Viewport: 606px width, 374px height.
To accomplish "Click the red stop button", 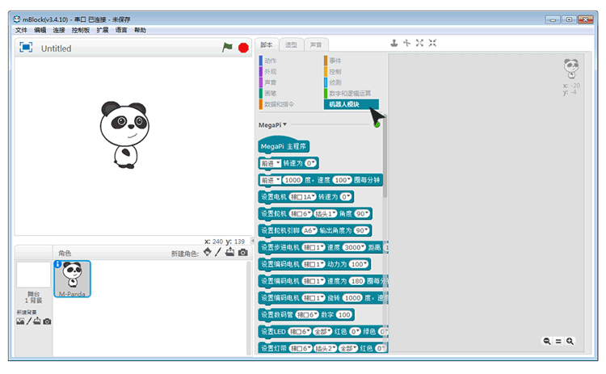I will point(243,48).
